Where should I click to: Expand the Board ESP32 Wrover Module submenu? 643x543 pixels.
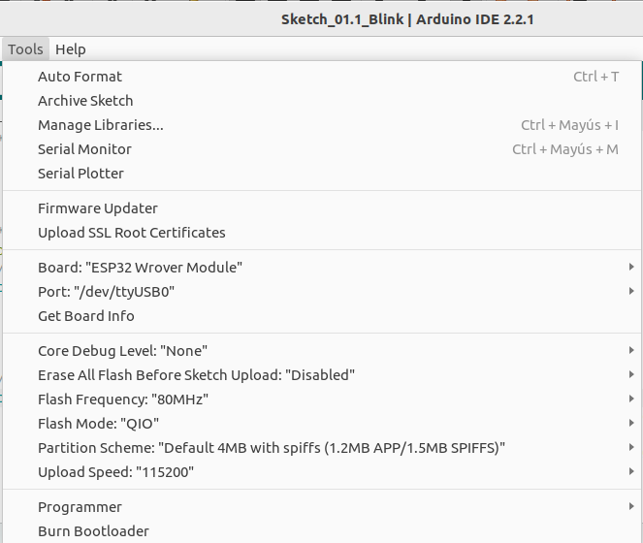point(140,268)
